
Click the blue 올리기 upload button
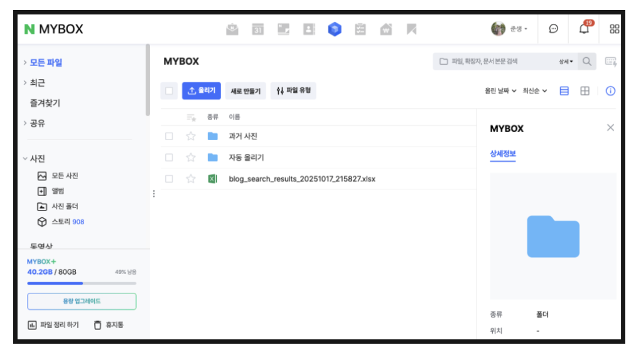202,91
